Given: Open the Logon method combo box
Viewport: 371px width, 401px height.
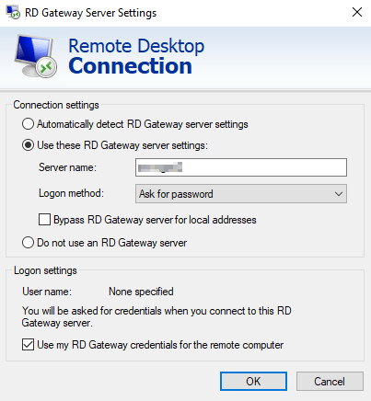Looking at the screenshot, I should click(241, 194).
